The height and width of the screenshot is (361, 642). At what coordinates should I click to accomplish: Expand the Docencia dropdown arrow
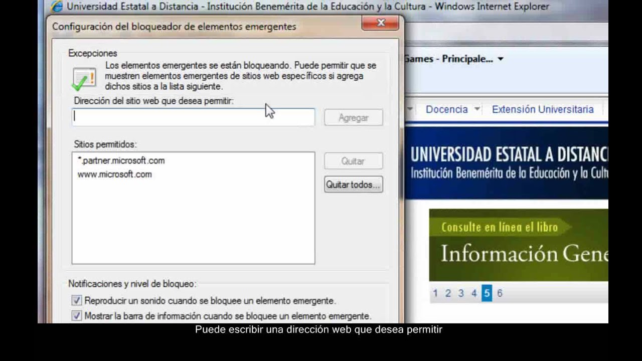coord(476,109)
